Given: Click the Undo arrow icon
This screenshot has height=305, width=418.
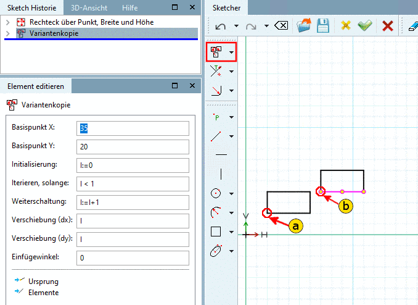Looking at the screenshot, I should pyautogui.click(x=221, y=26).
